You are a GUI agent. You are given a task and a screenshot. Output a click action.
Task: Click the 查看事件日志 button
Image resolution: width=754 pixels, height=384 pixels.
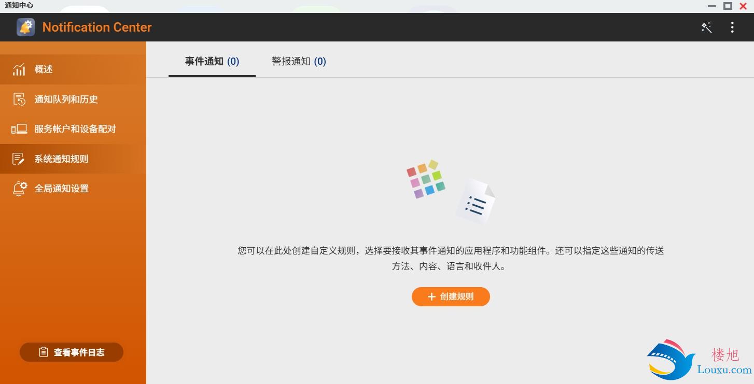[72, 352]
